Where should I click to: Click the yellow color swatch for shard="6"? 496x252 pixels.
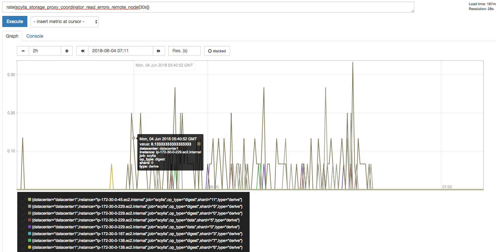[x=29, y=247]
